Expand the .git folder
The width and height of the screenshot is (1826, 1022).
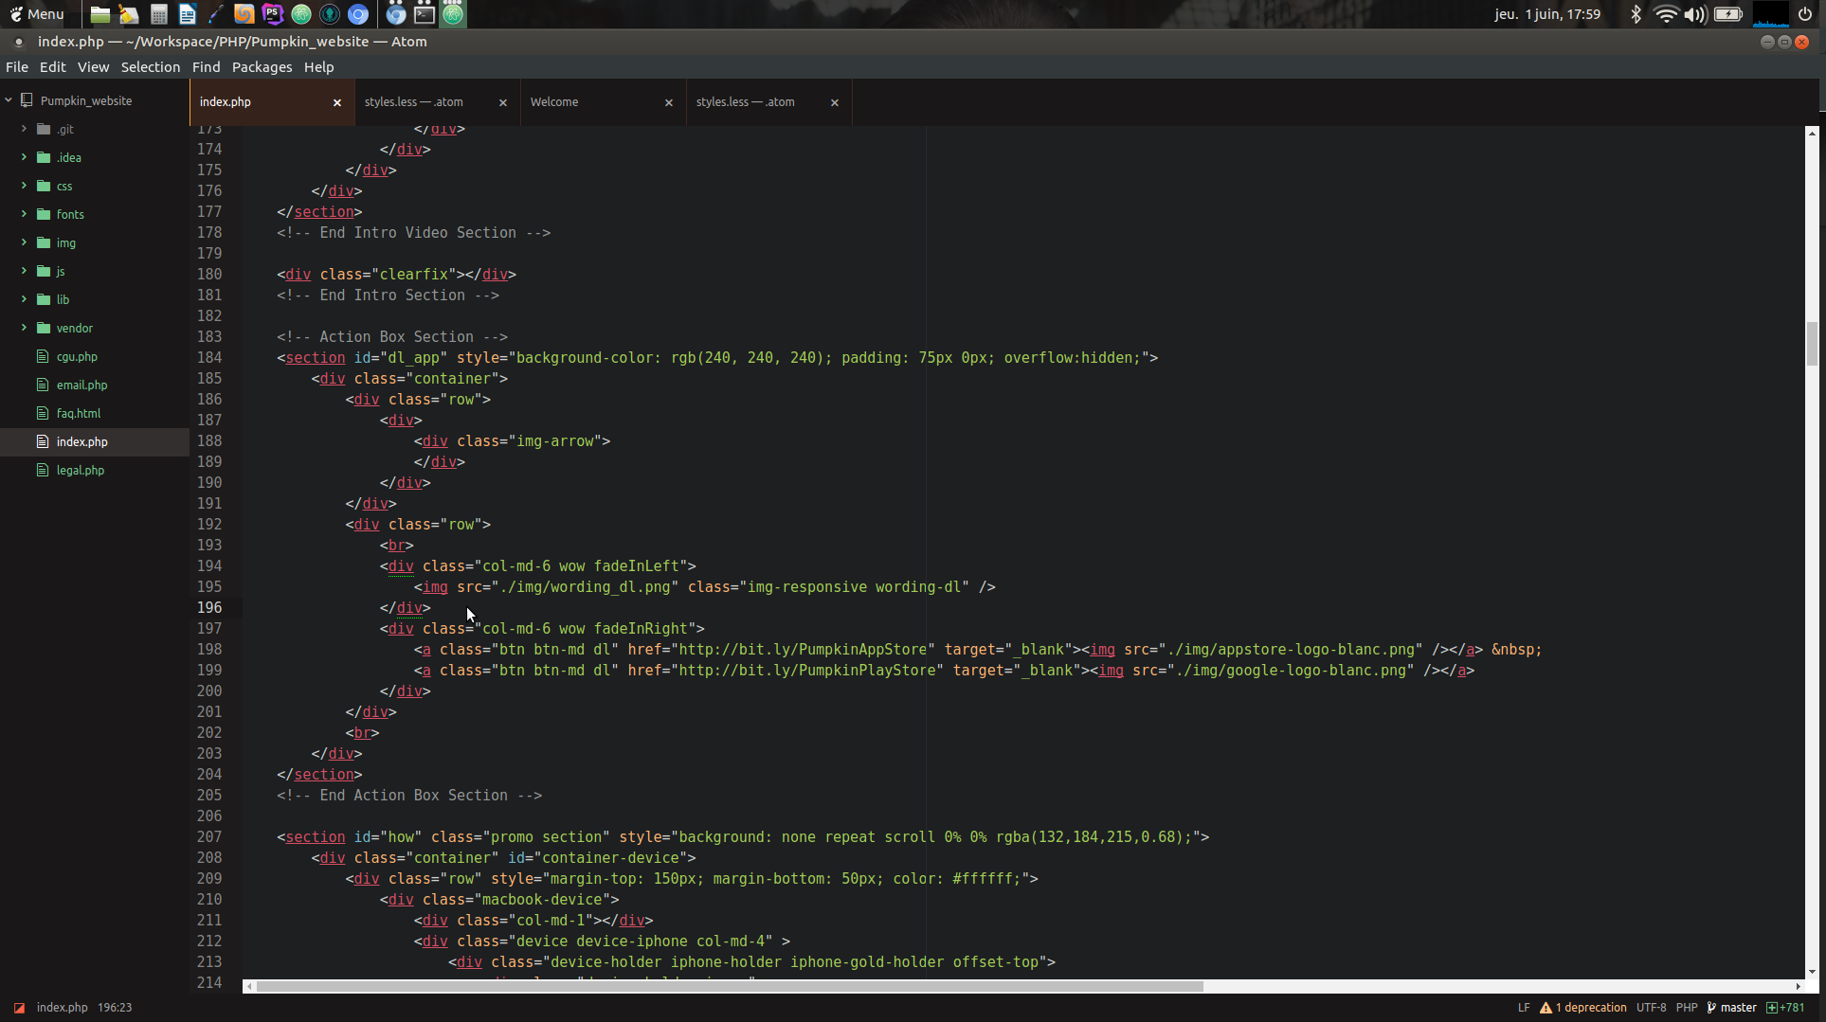(x=24, y=129)
